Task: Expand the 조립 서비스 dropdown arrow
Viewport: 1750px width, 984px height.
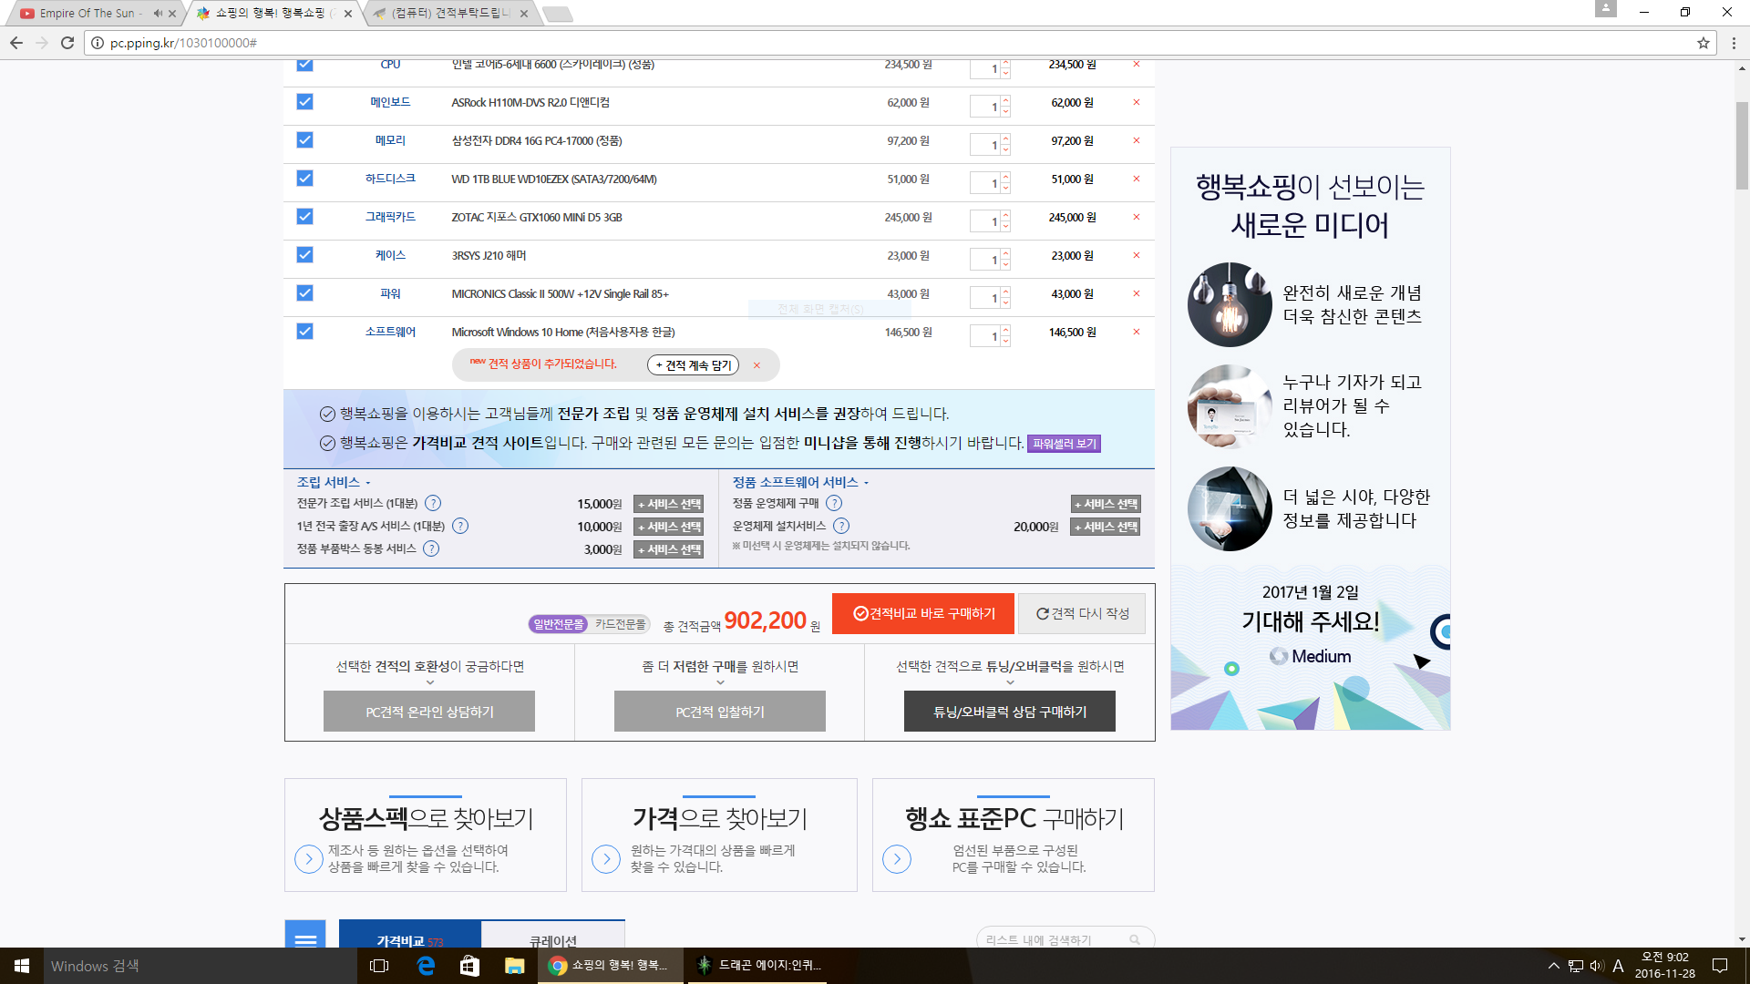Action: [368, 483]
